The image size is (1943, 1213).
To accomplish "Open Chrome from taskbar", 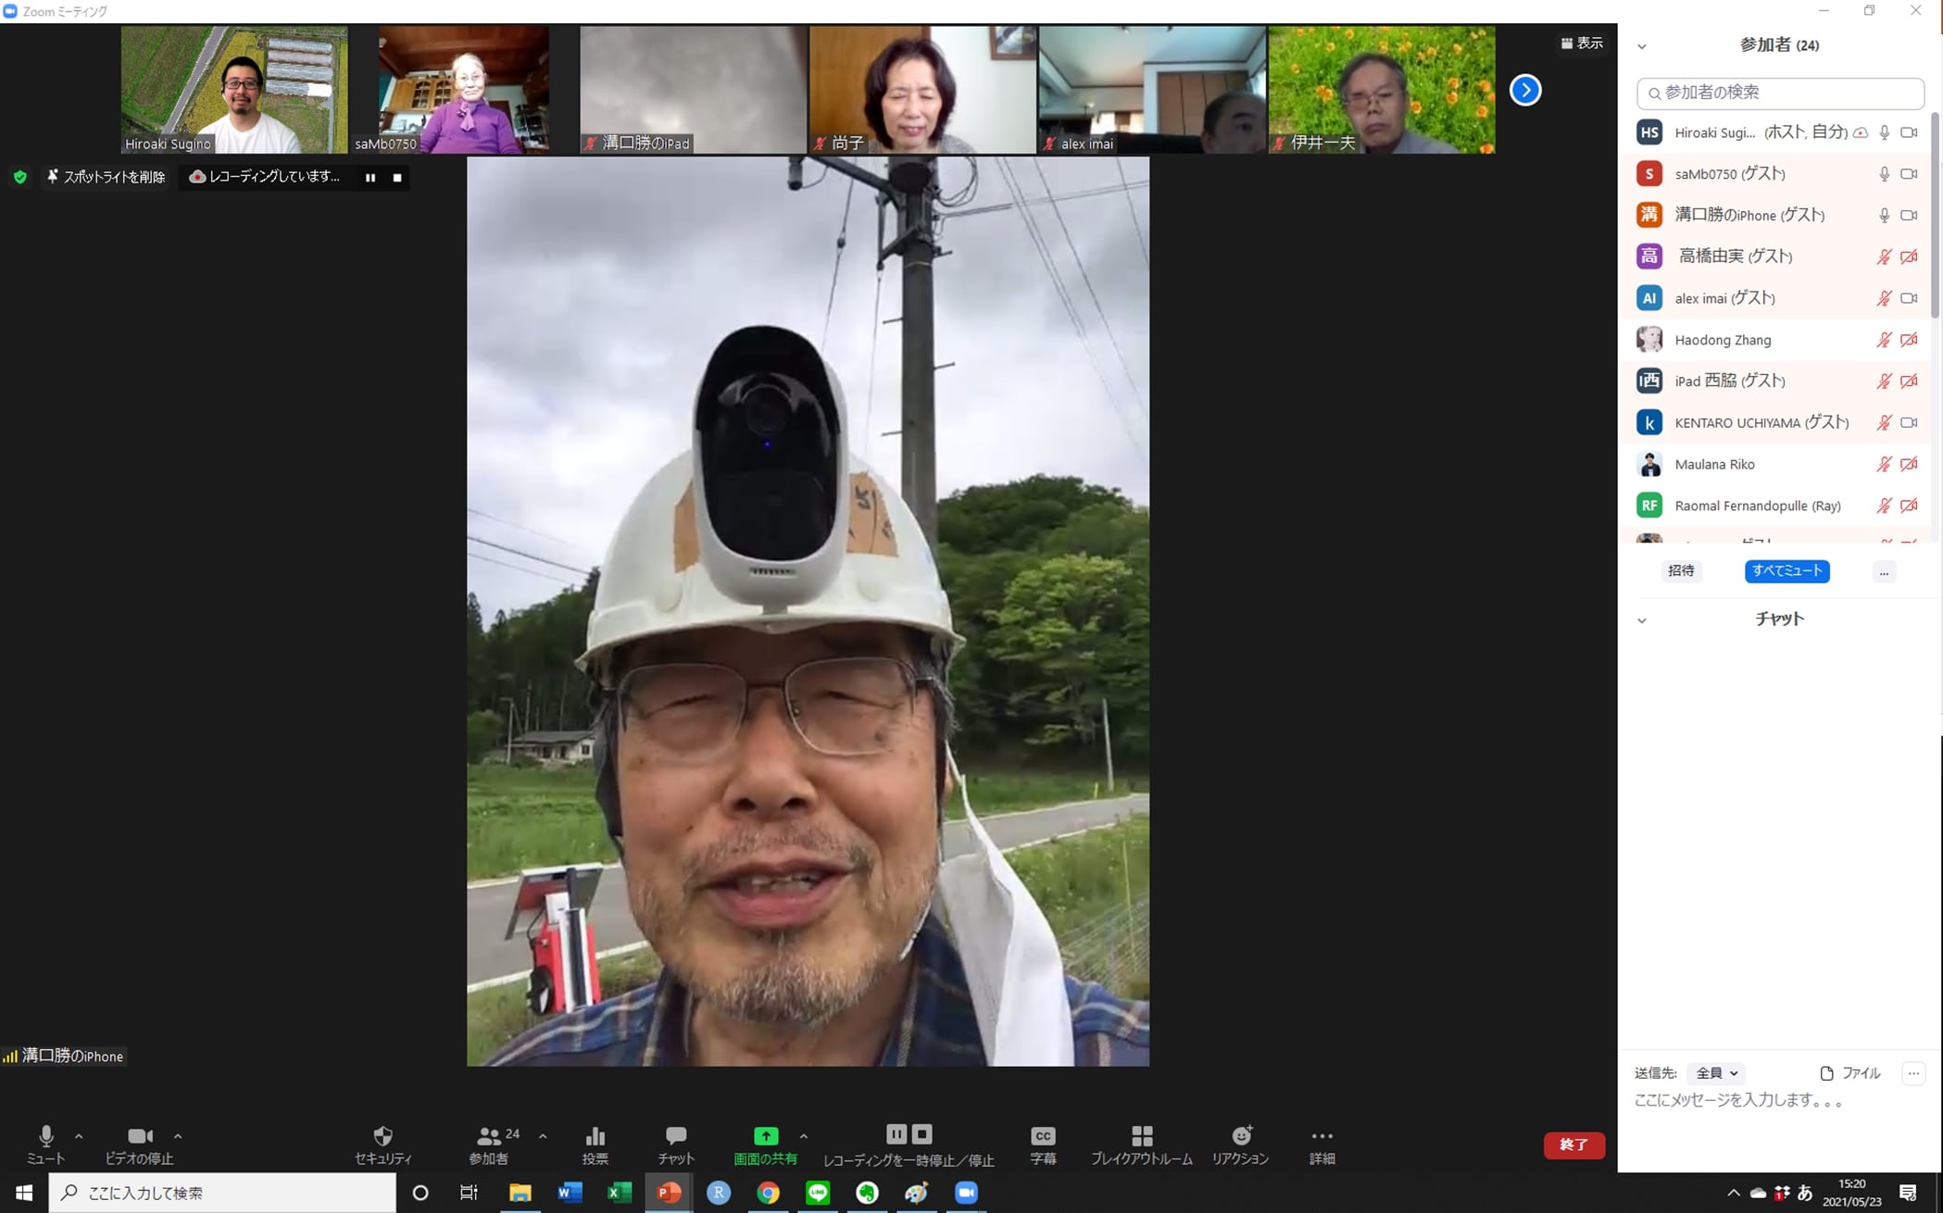I will 768,1193.
